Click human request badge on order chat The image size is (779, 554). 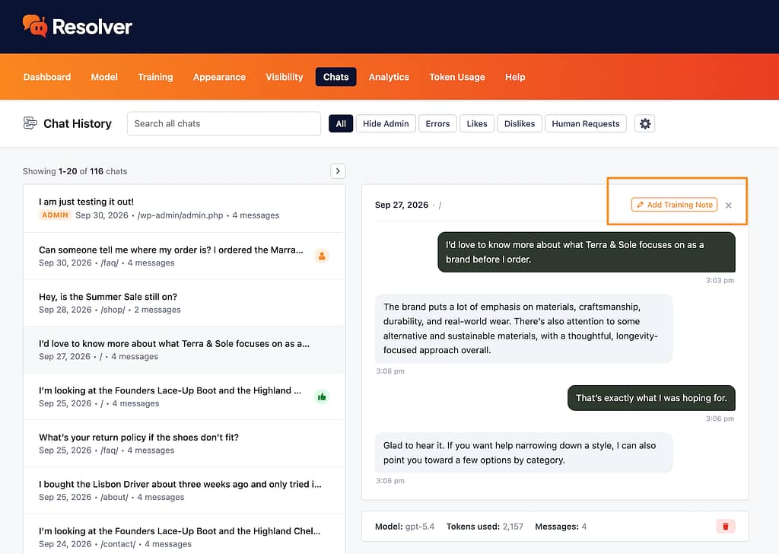pyautogui.click(x=322, y=256)
